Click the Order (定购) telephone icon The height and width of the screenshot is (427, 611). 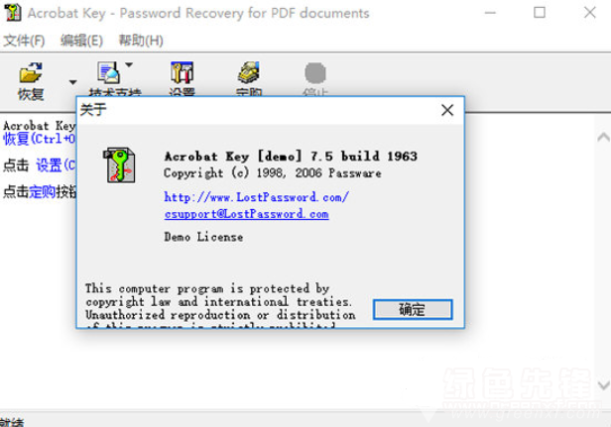point(249,72)
